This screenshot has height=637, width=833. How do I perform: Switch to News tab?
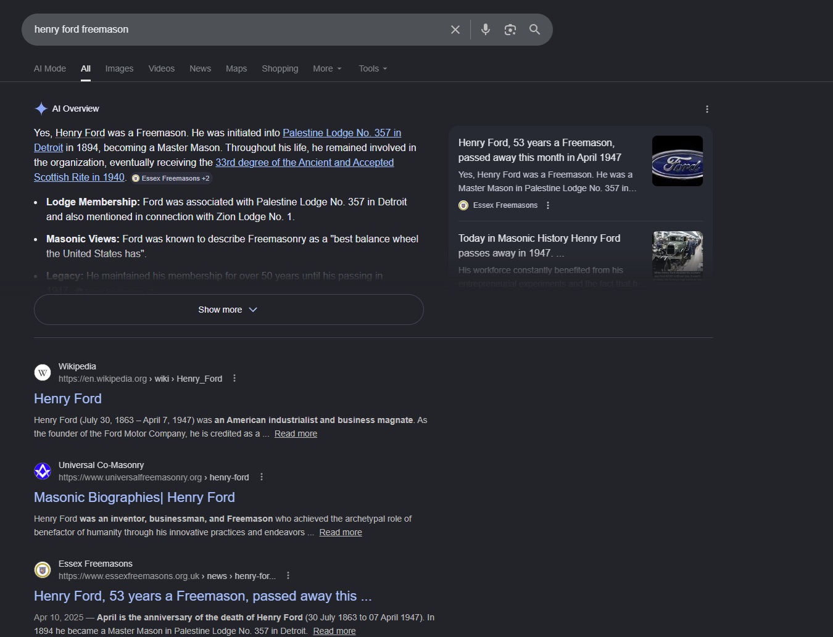[x=201, y=68]
